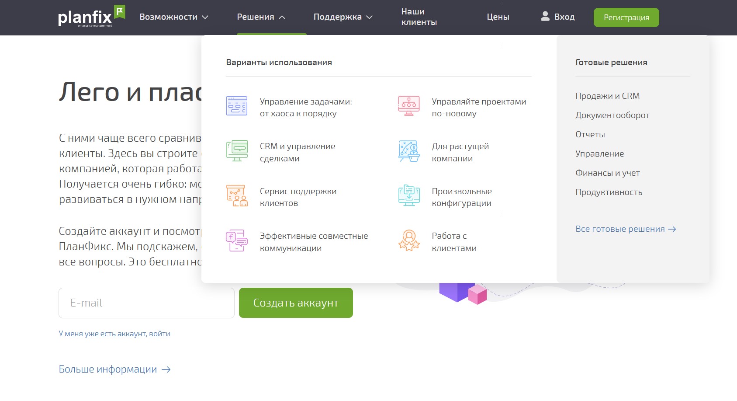Click the Planfix logo
The height and width of the screenshot is (401, 737).
point(91,17)
